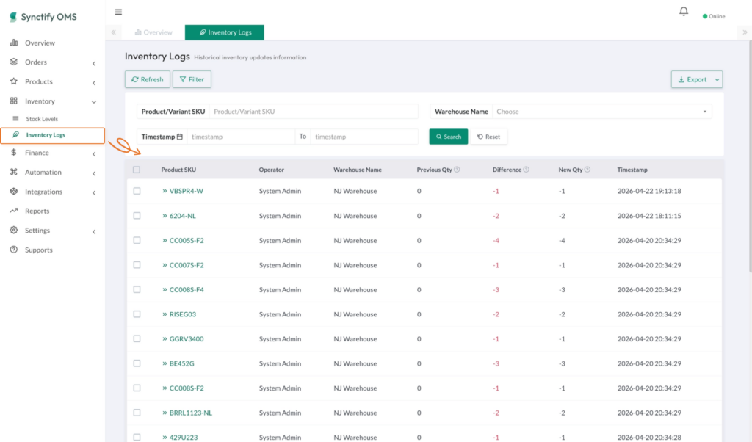Check the CC007S-F2 row checkbox
Screen dimensions: 752x442
137,264
